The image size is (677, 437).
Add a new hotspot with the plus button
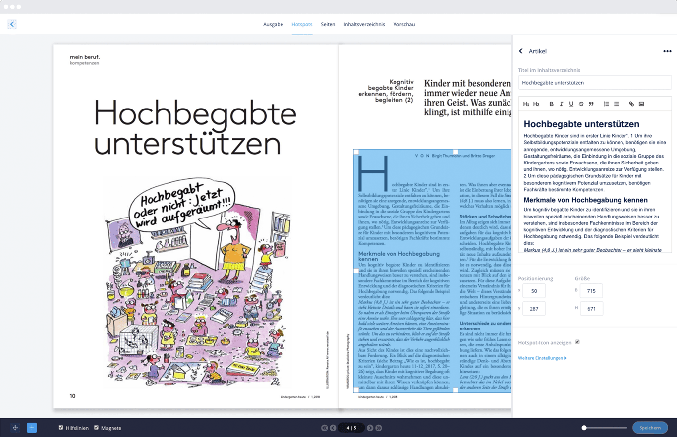tap(32, 428)
